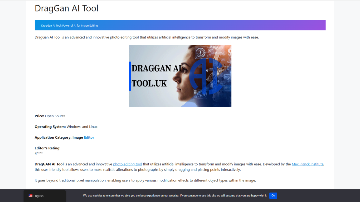Click Ok to accept cookies
This screenshot has width=360, height=202.
click(x=273, y=196)
